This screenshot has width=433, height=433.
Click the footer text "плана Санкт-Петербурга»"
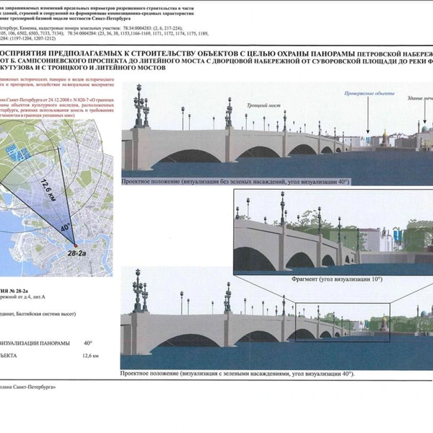coord(27,387)
